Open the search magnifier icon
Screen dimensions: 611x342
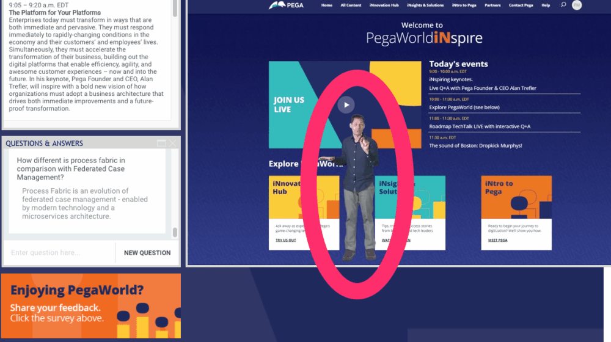(563, 5)
